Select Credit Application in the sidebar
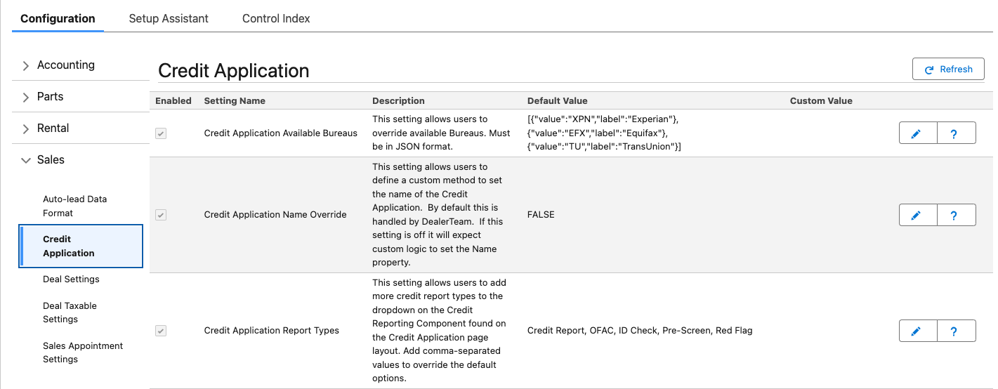This screenshot has width=998, height=389. (x=81, y=246)
